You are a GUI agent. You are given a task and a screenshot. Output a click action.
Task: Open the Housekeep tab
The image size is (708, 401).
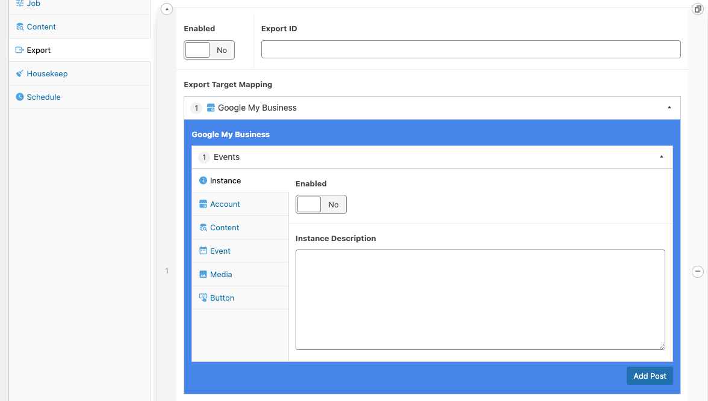(x=79, y=73)
